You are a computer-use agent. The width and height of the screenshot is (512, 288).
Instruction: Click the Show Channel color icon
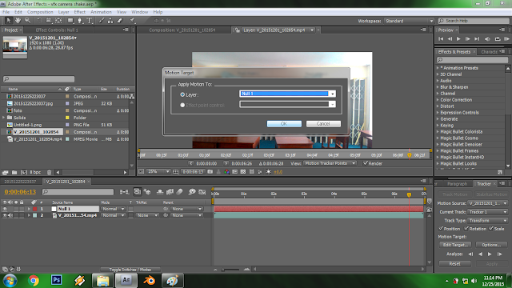click(x=226, y=172)
